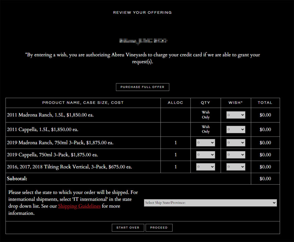294x242 pixels.
Task: Open Wish dropdown for 2019 Cappella
Action: point(236,155)
